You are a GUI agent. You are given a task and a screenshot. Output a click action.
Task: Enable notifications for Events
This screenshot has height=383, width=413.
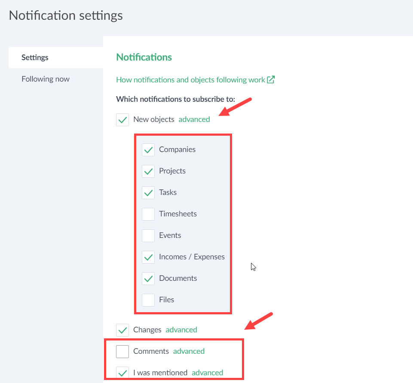click(148, 235)
